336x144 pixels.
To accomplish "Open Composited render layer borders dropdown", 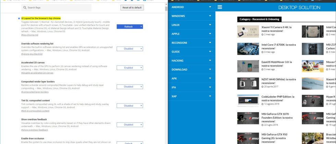I will (130, 87).
